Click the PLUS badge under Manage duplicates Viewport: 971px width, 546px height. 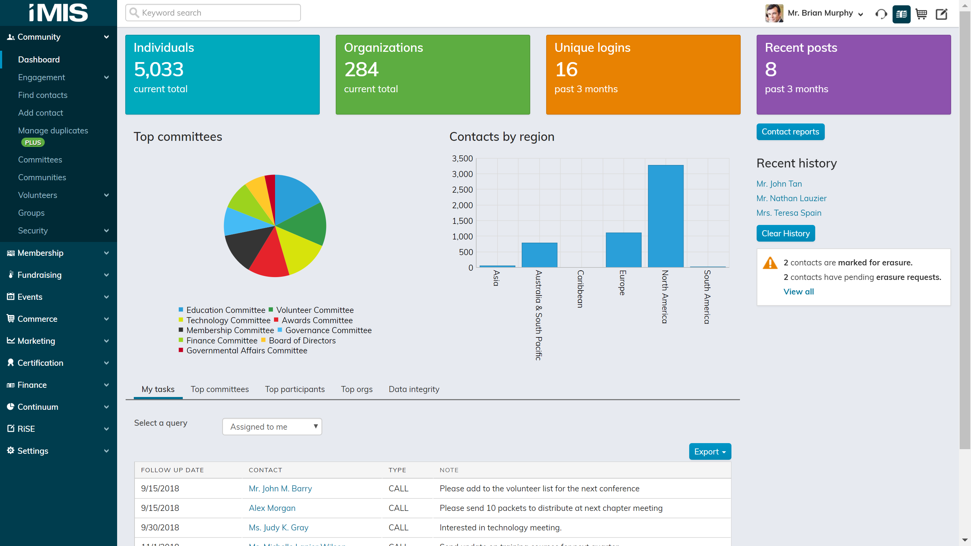[33, 142]
